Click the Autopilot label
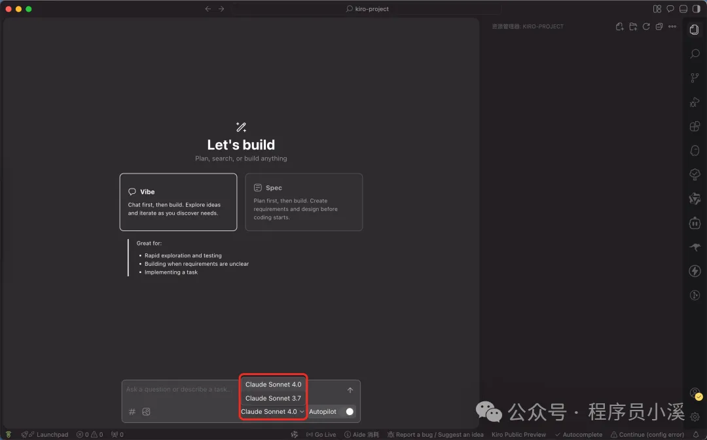Image resolution: width=707 pixels, height=440 pixels. pyautogui.click(x=322, y=412)
